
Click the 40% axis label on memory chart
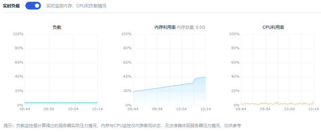(x=127, y=77)
